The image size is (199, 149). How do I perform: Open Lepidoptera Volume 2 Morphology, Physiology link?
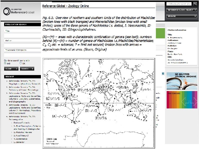[25, 109]
